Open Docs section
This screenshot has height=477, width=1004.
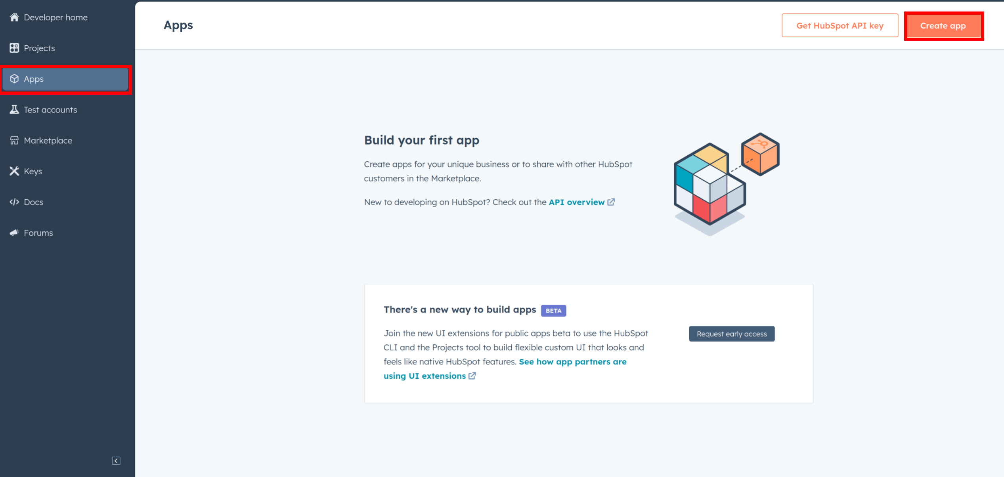click(x=33, y=202)
